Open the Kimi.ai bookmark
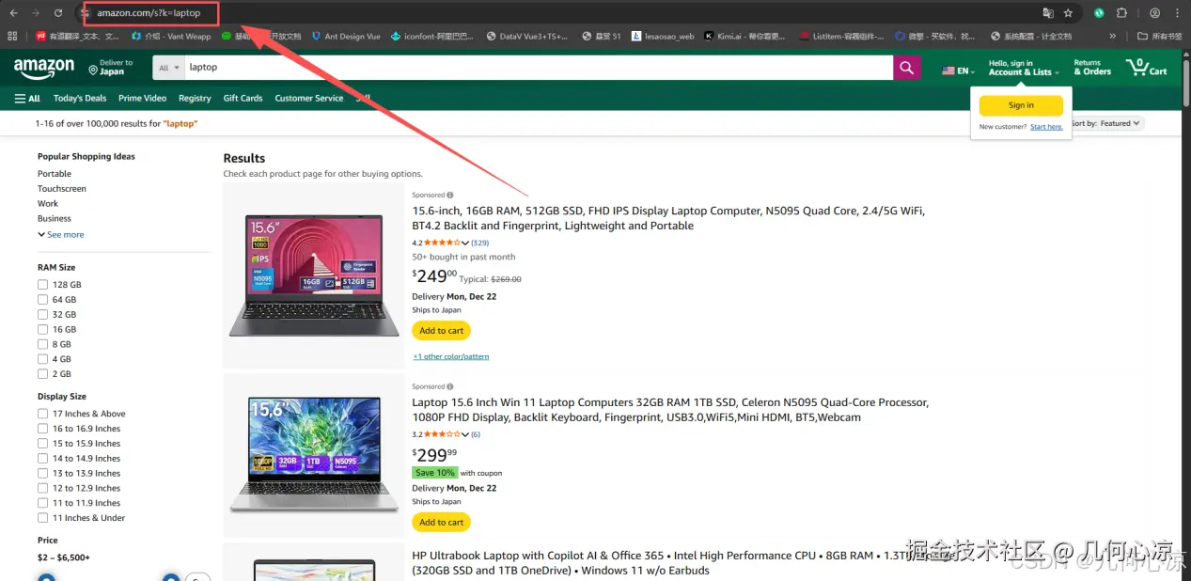Screen dimensions: 1191x581 [x=744, y=37]
